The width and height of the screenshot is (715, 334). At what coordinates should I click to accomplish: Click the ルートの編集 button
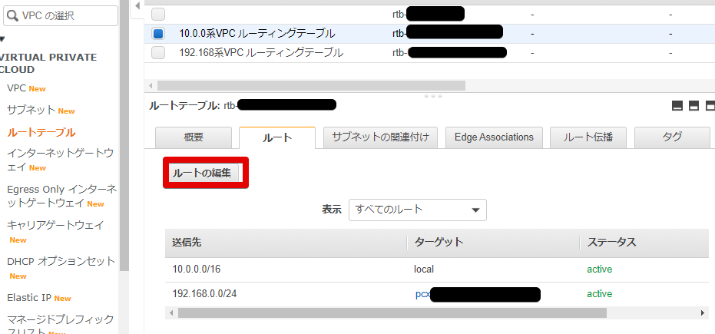(205, 173)
